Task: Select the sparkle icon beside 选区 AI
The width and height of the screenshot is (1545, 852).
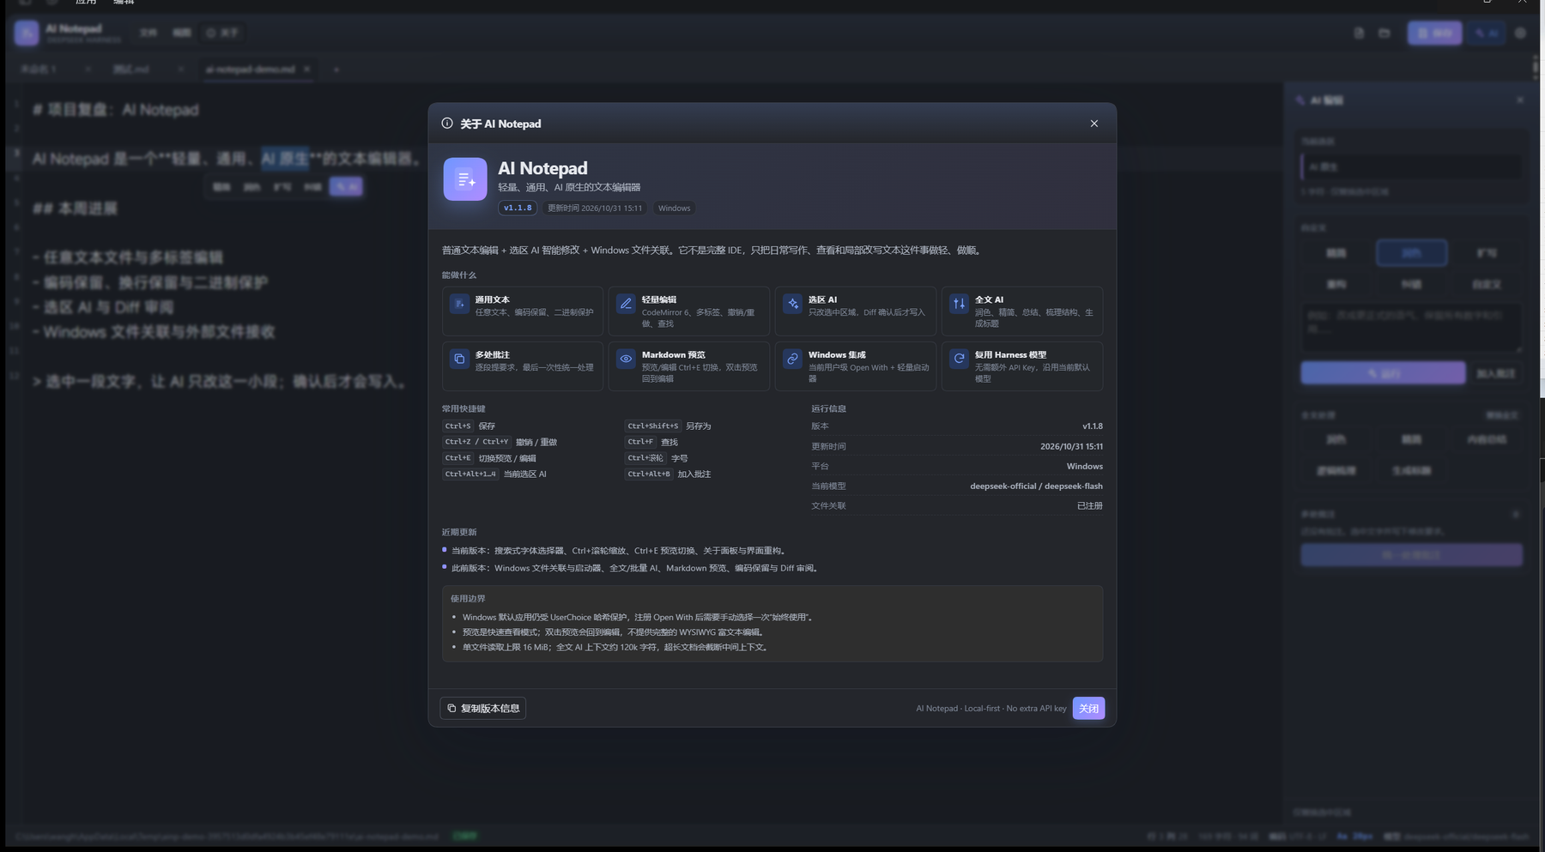Action: click(x=792, y=304)
